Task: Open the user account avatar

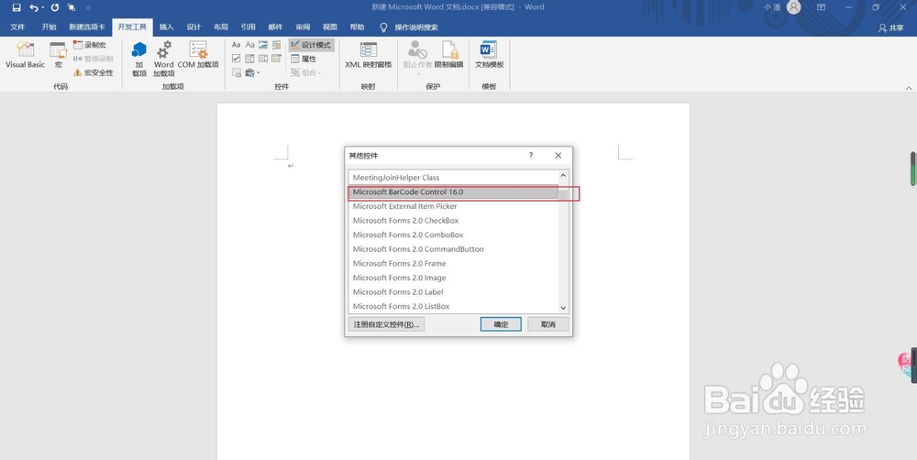Action: 793,7
